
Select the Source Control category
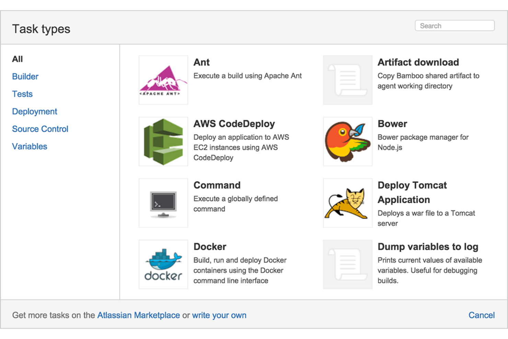point(40,129)
